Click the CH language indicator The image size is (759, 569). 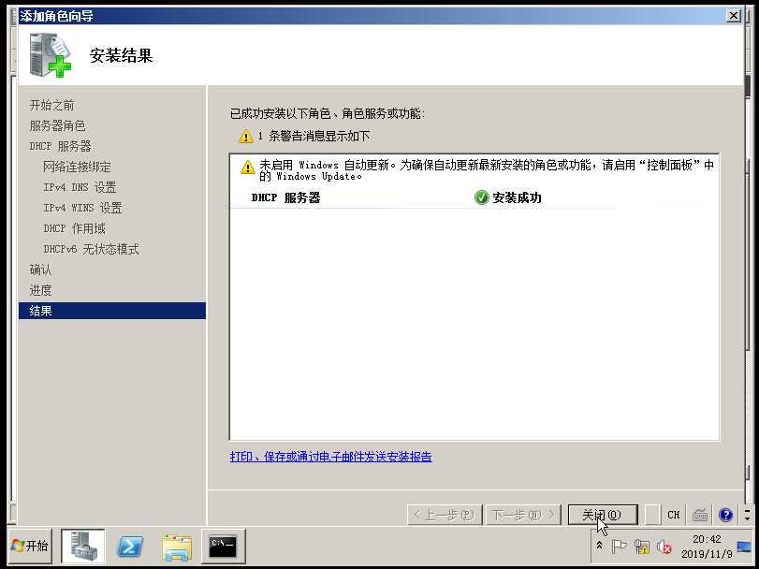pyautogui.click(x=673, y=515)
